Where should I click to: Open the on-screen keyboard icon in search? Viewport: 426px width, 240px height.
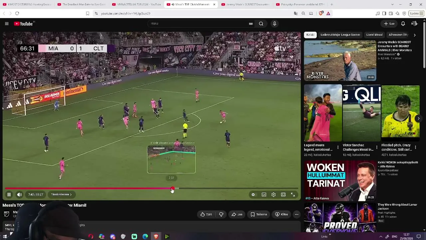[251, 24]
